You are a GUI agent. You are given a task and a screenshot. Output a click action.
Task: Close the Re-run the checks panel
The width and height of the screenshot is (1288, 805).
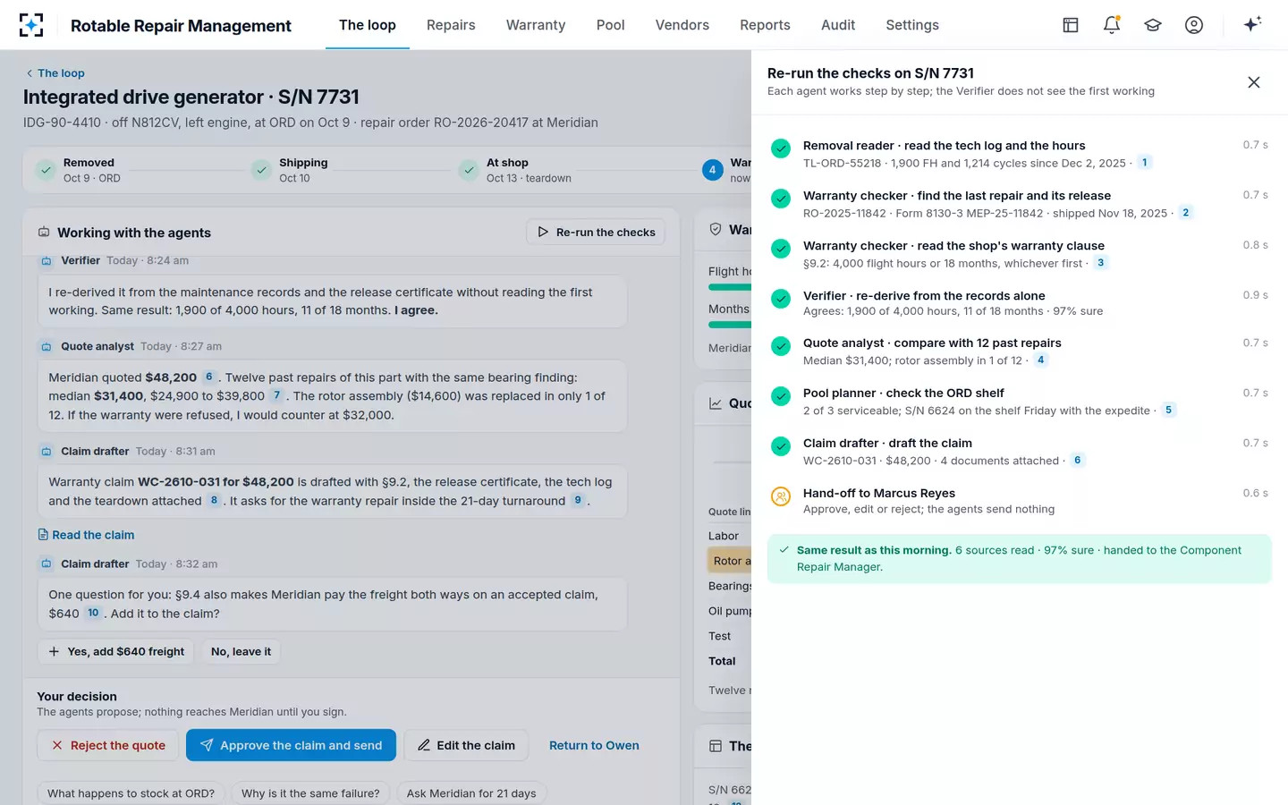point(1254,82)
